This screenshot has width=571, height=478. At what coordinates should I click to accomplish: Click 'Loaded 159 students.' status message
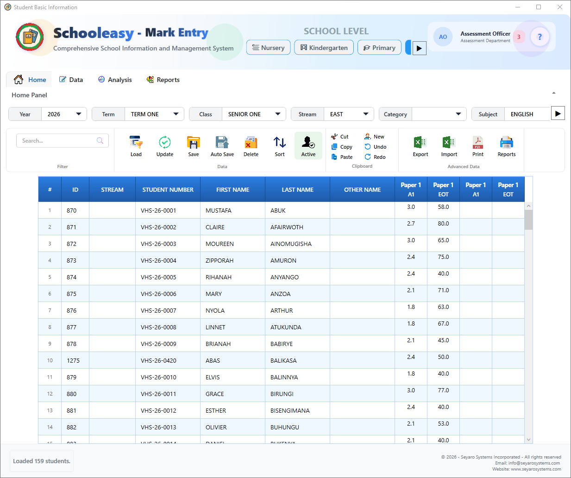(42, 461)
